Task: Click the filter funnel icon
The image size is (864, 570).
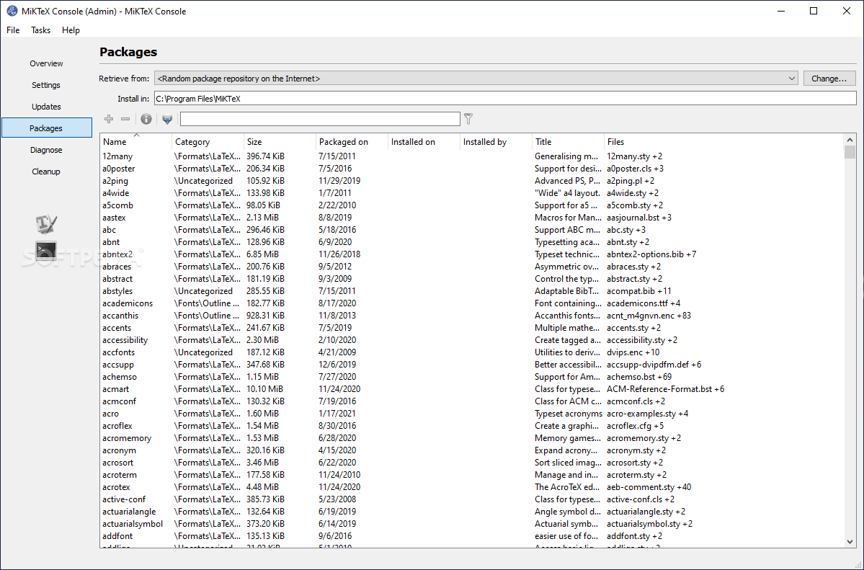Action: (468, 118)
